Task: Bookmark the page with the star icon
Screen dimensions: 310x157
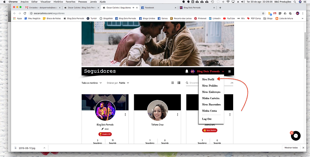Action: tap(263, 13)
